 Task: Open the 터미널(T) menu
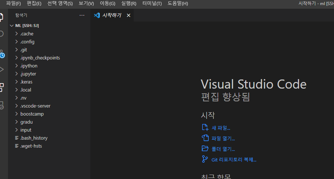152,3
